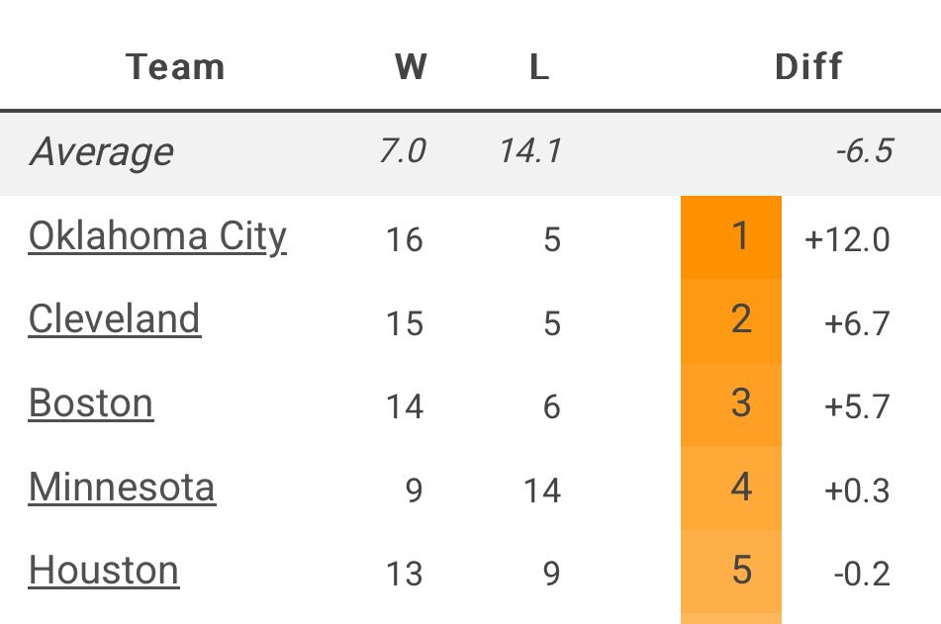This screenshot has height=624, width=941.
Task: Open the Oklahoma City team link
Action: (x=157, y=236)
